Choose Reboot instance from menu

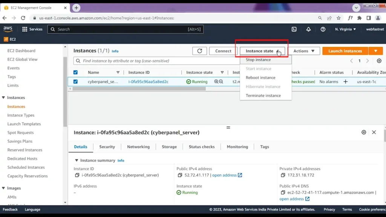[x=266, y=78]
